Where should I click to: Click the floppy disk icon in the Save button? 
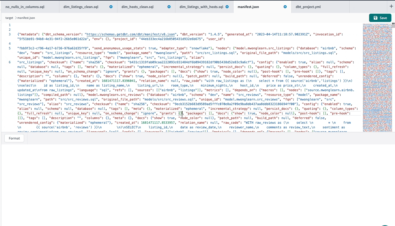376,18
